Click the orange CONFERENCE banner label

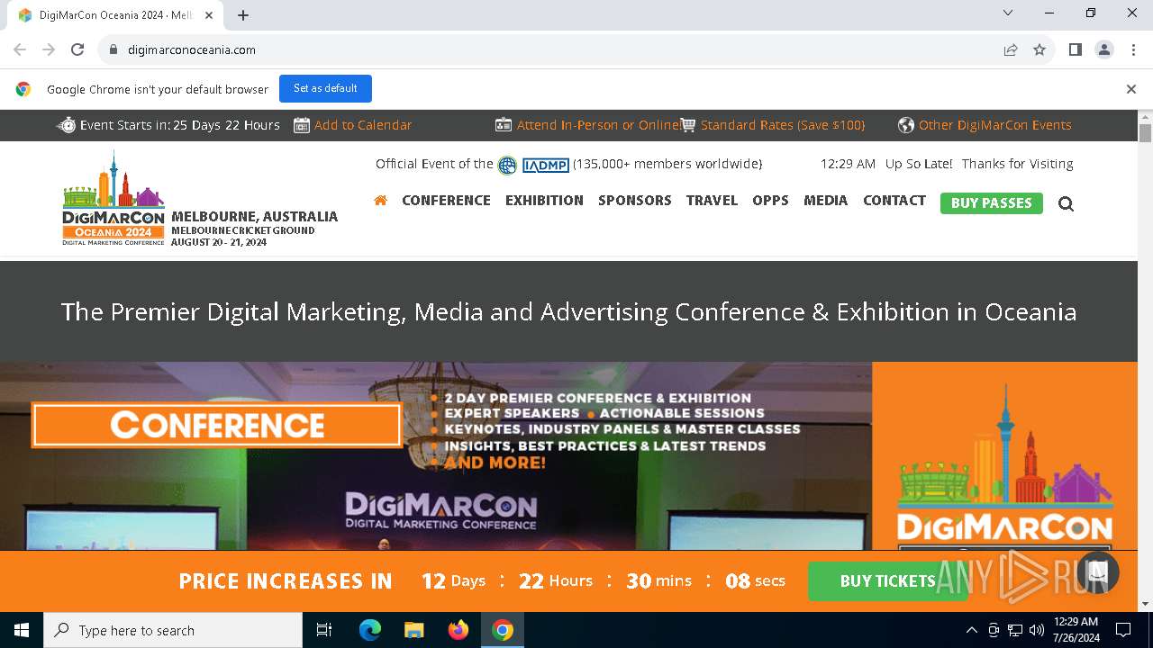point(216,426)
